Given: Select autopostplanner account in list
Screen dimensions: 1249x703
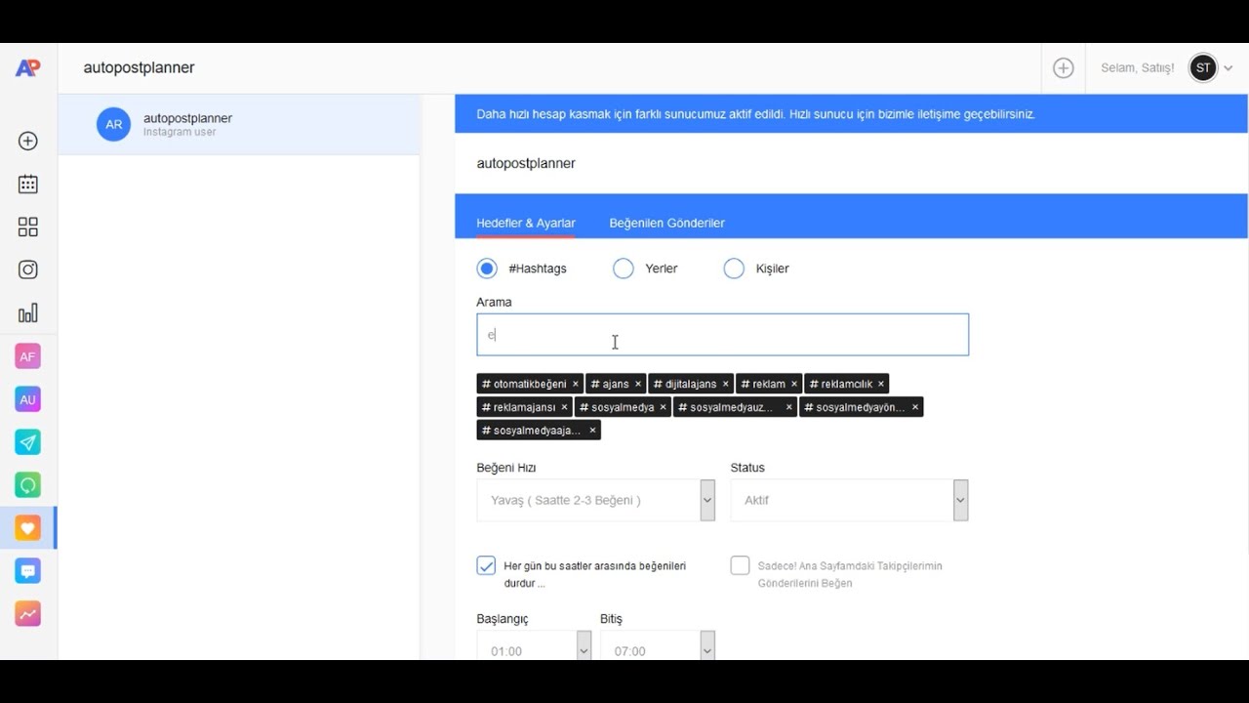Looking at the screenshot, I should pyautogui.click(x=239, y=124).
